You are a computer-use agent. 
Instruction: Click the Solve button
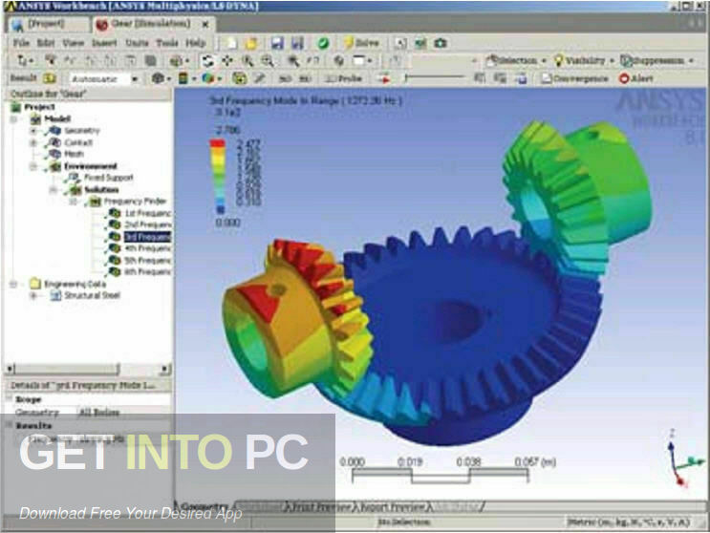[360, 43]
